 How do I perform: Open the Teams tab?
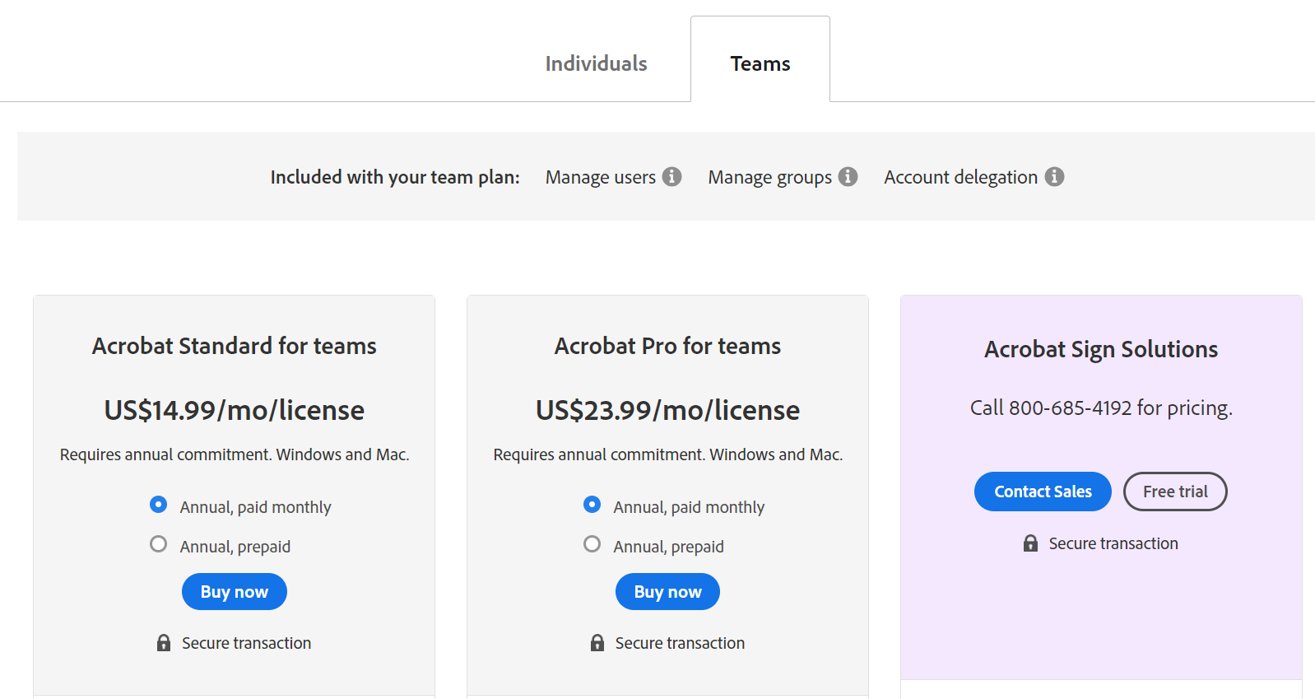point(760,63)
